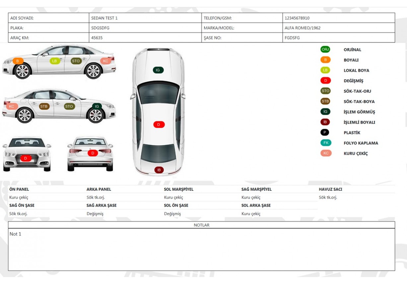The width and height of the screenshot is (407, 284).
Task: Click the teal FK folyo kaplama legend swatch
Action: [x=325, y=143]
